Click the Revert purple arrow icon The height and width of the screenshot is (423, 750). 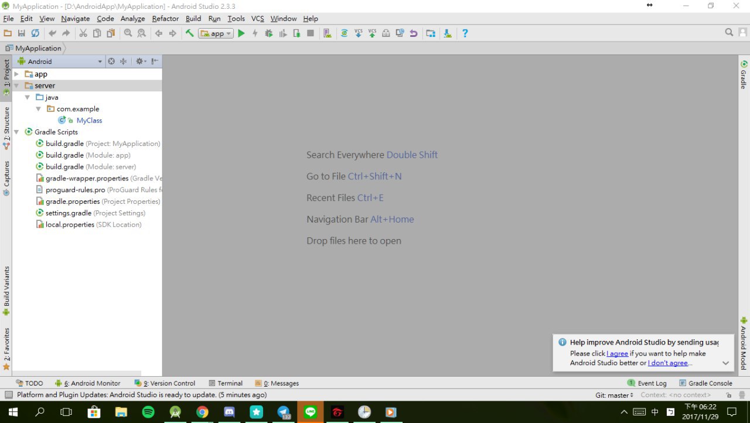414,33
